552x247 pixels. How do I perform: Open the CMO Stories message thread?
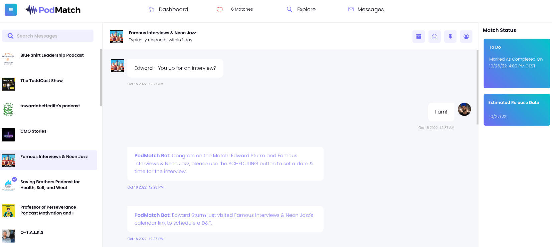pos(33,131)
